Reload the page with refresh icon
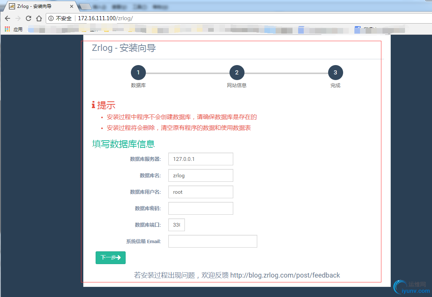This screenshot has width=432, height=297. (28, 18)
